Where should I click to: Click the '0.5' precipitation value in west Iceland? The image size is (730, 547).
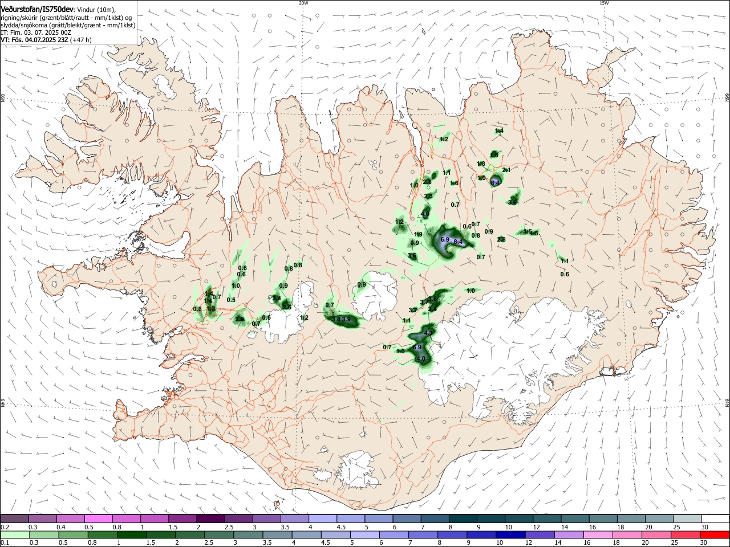click(x=231, y=300)
